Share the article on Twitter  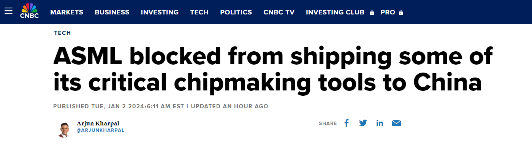point(363,123)
